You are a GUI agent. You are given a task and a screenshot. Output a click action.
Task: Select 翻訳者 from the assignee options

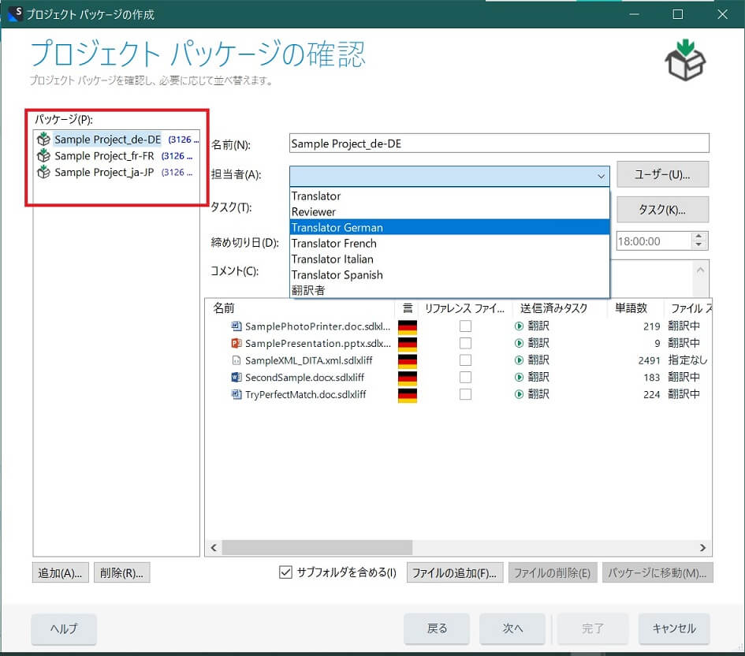point(308,290)
